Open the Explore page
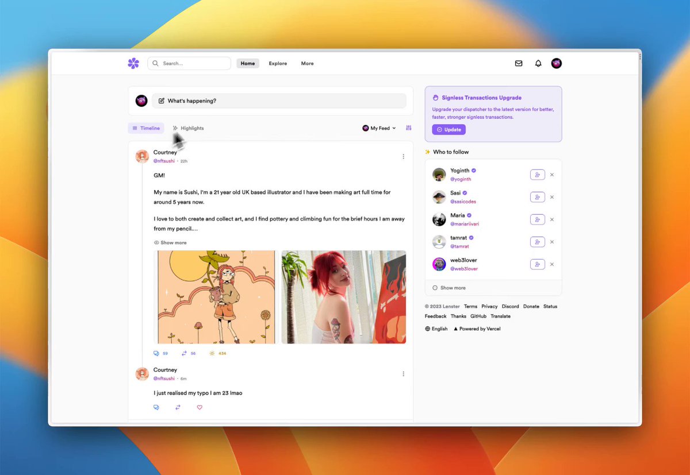The height and width of the screenshot is (475, 690). tap(278, 63)
